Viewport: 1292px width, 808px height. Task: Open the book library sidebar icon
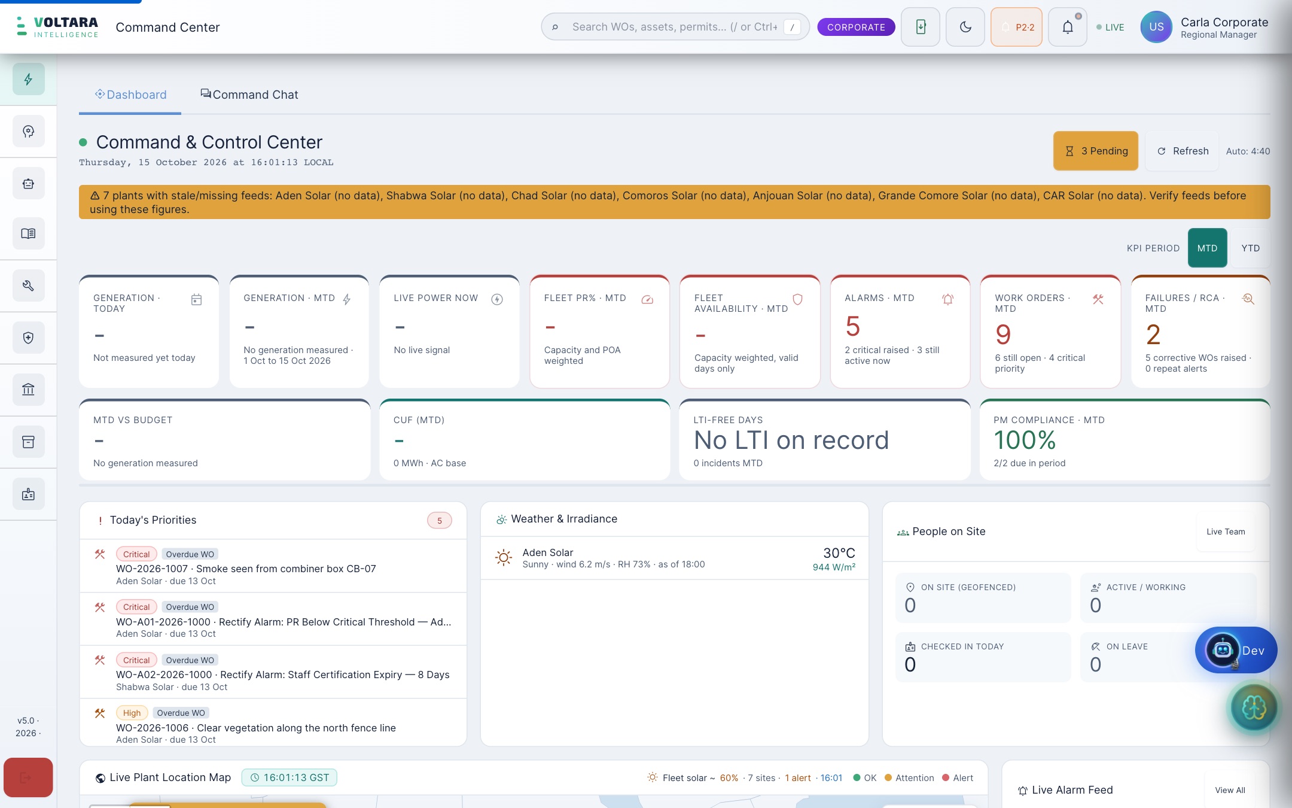(28, 233)
